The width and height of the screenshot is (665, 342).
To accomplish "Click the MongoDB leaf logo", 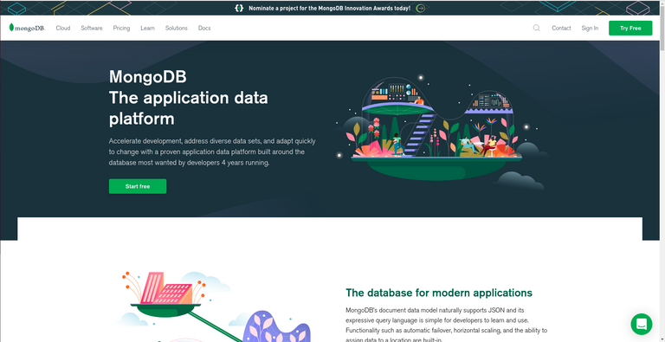I will [27, 28].
